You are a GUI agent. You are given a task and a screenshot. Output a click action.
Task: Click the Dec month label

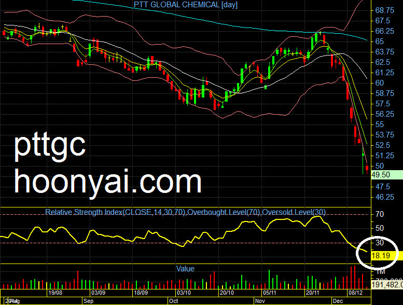point(338,301)
